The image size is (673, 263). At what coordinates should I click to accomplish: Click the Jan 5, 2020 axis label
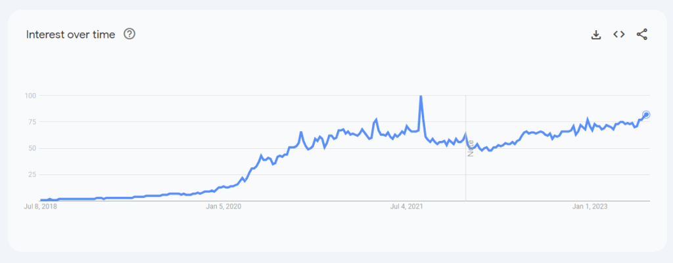[x=223, y=207]
